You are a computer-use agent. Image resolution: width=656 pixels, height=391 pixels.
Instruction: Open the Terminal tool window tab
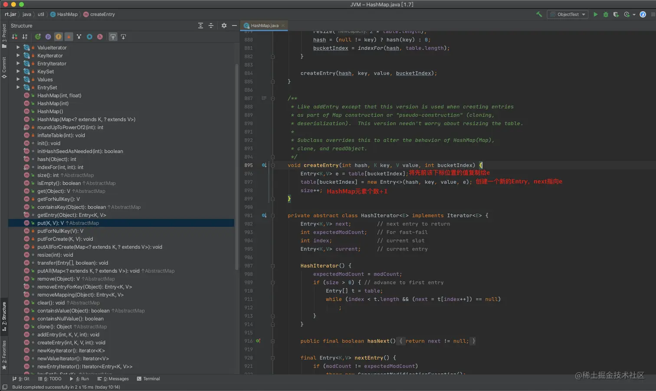(x=148, y=379)
